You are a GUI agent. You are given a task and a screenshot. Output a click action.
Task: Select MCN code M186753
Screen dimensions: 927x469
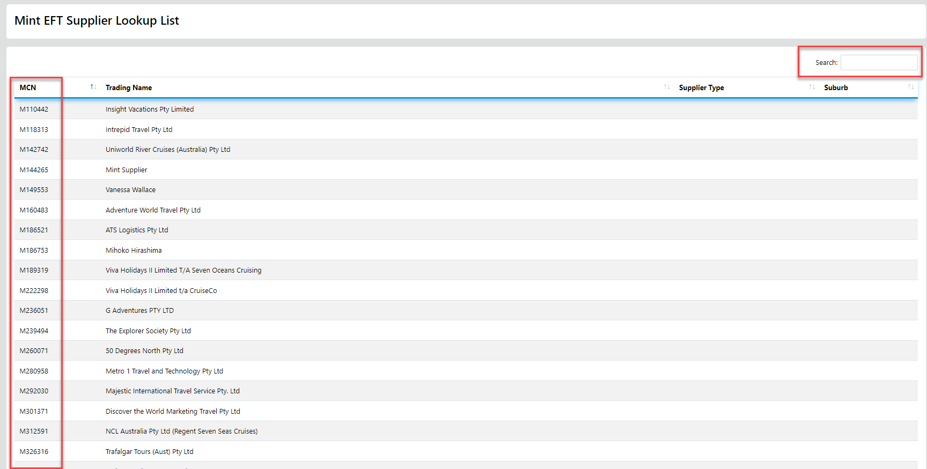click(x=34, y=251)
